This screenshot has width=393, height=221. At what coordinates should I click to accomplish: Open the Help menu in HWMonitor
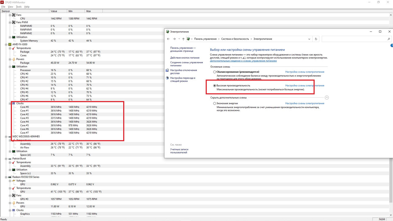[x=27, y=6]
